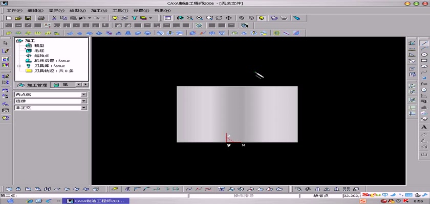Expand the 刀具库 : fanuc tree node
The height and width of the screenshot is (204, 430).
pyautogui.click(x=19, y=66)
